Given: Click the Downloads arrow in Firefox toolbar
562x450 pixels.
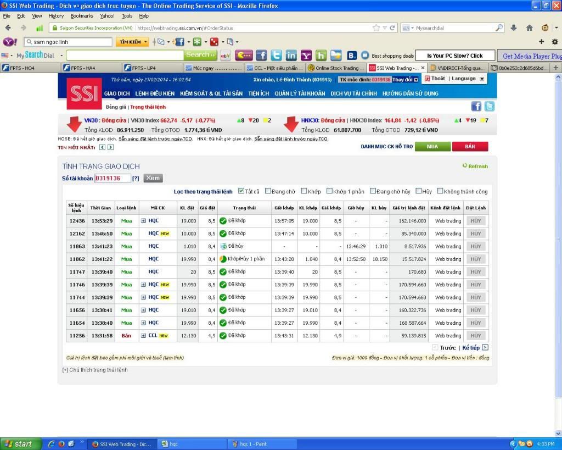Looking at the screenshot, I should point(514,27).
